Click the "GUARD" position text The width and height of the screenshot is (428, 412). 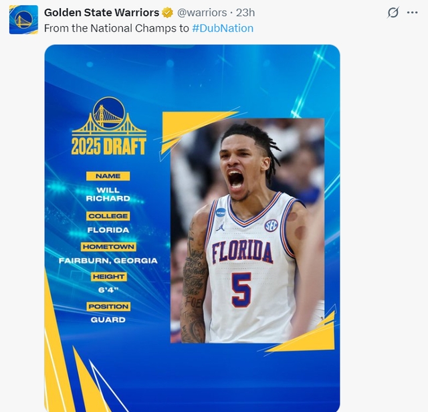(x=108, y=320)
